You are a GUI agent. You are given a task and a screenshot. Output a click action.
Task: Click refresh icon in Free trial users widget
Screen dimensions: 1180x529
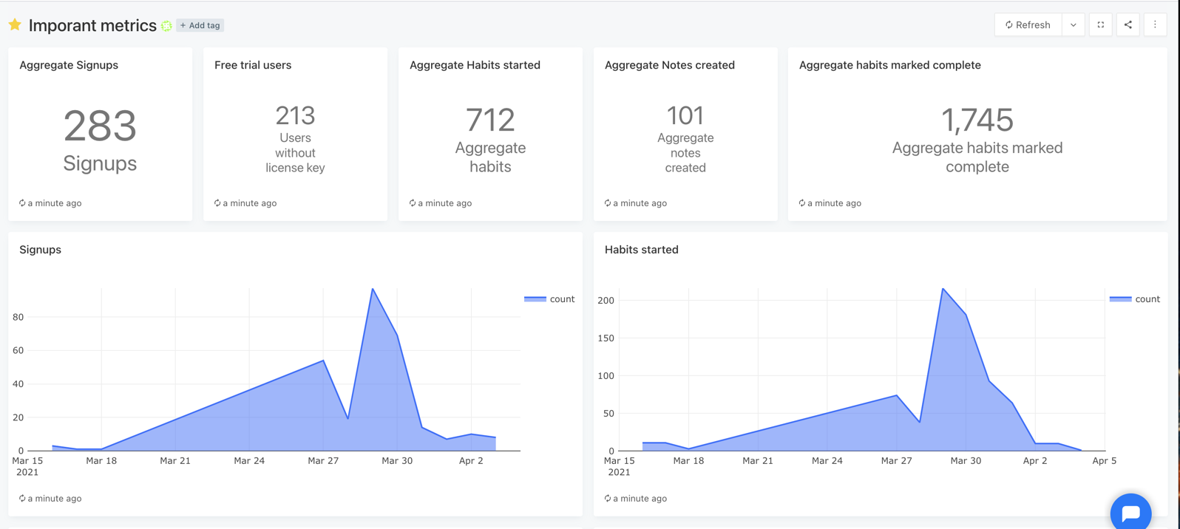217,203
